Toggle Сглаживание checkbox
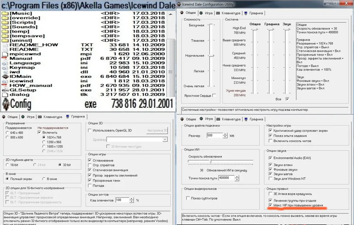Screen dimensions: 354x225 point(90,161)
